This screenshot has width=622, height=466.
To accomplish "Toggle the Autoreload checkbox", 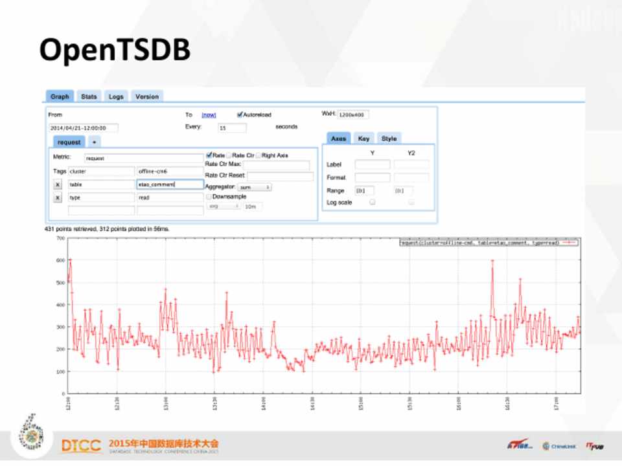I will (x=240, y=115).
